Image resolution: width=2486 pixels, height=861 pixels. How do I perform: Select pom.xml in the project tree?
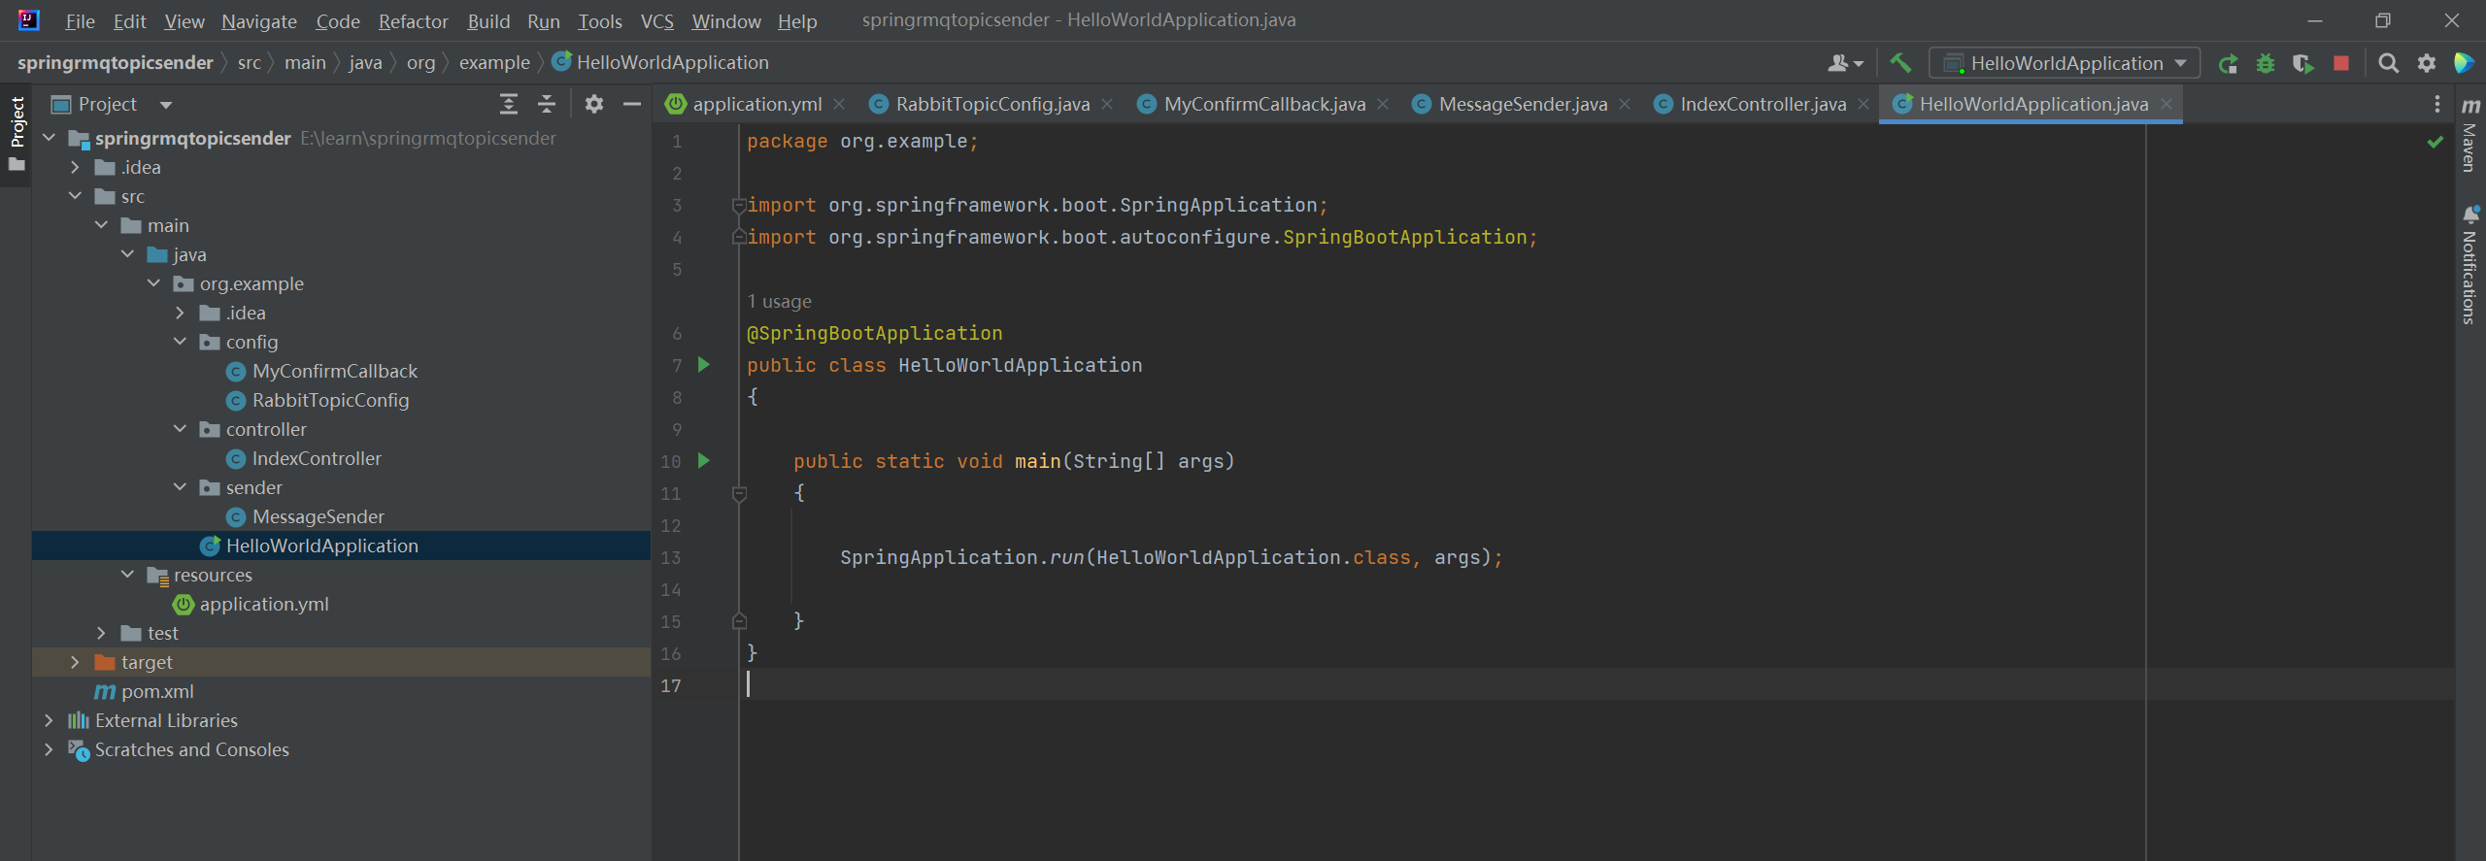[157, 691]
